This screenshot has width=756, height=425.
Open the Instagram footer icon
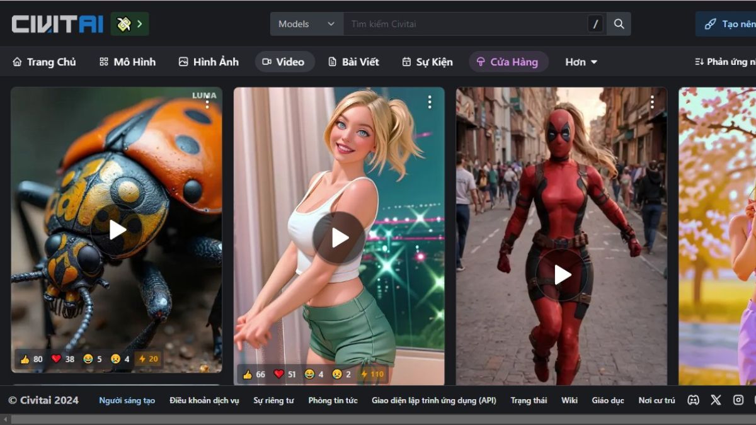pos(738,400)
